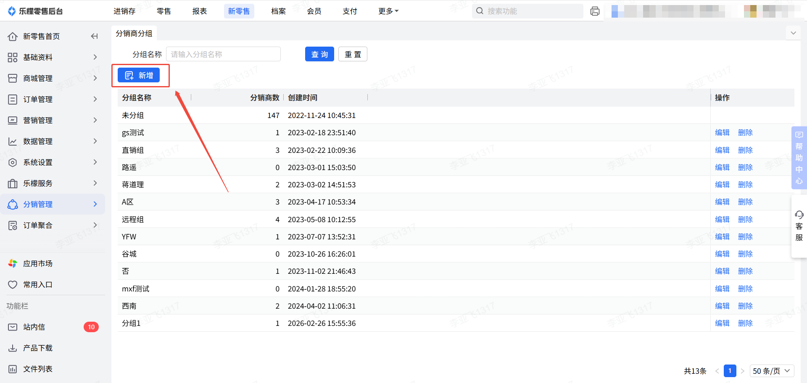Edit the 路遥 group
The width and height of the screenshot is (807, 383).
[722, 168]
